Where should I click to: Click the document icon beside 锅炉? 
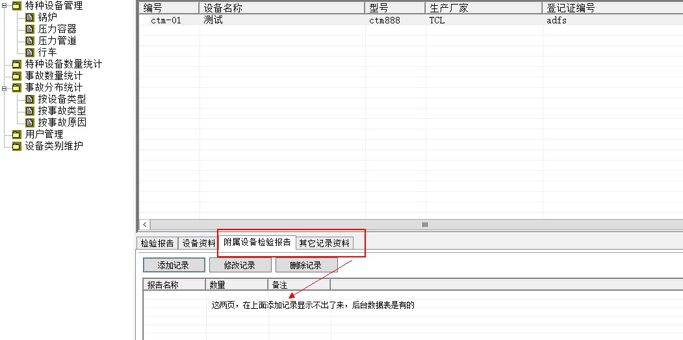point(30,18)
